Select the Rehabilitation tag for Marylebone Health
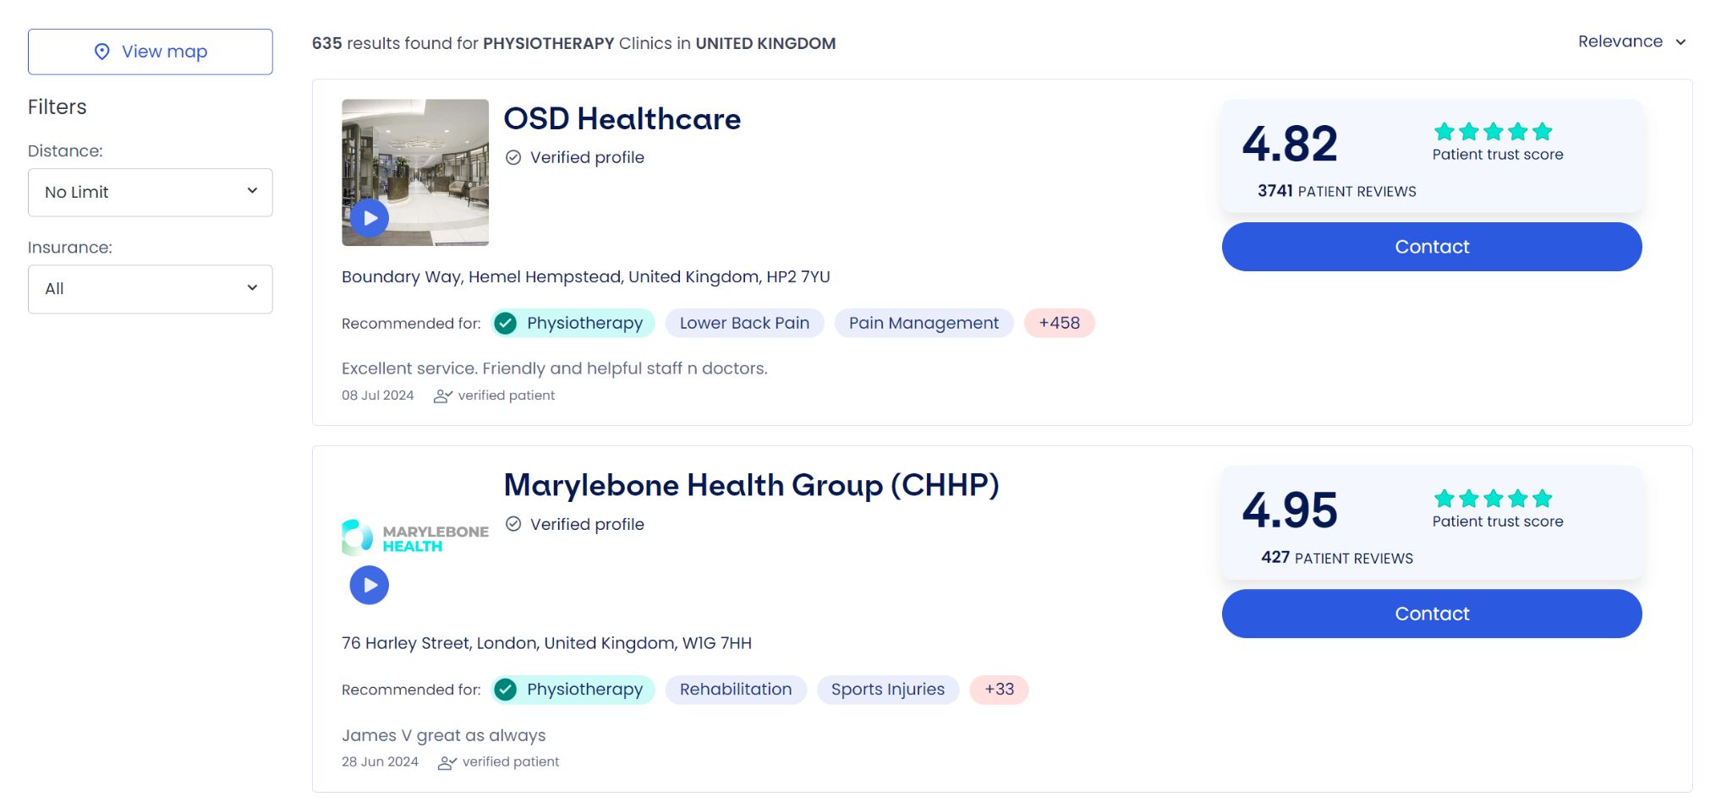 (x=736, y=690)
